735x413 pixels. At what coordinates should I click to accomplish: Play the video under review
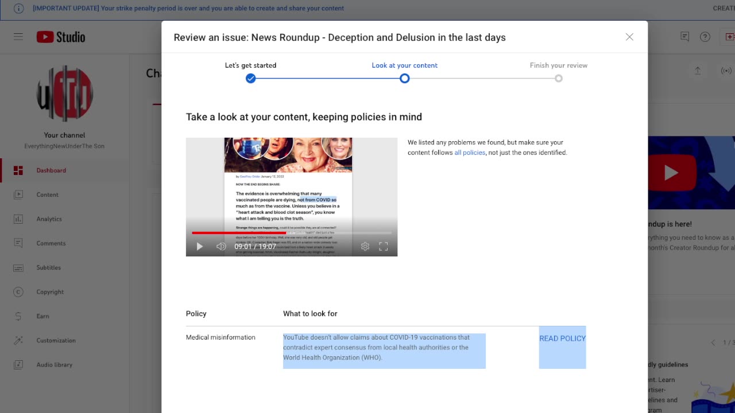tap(200, 247)
